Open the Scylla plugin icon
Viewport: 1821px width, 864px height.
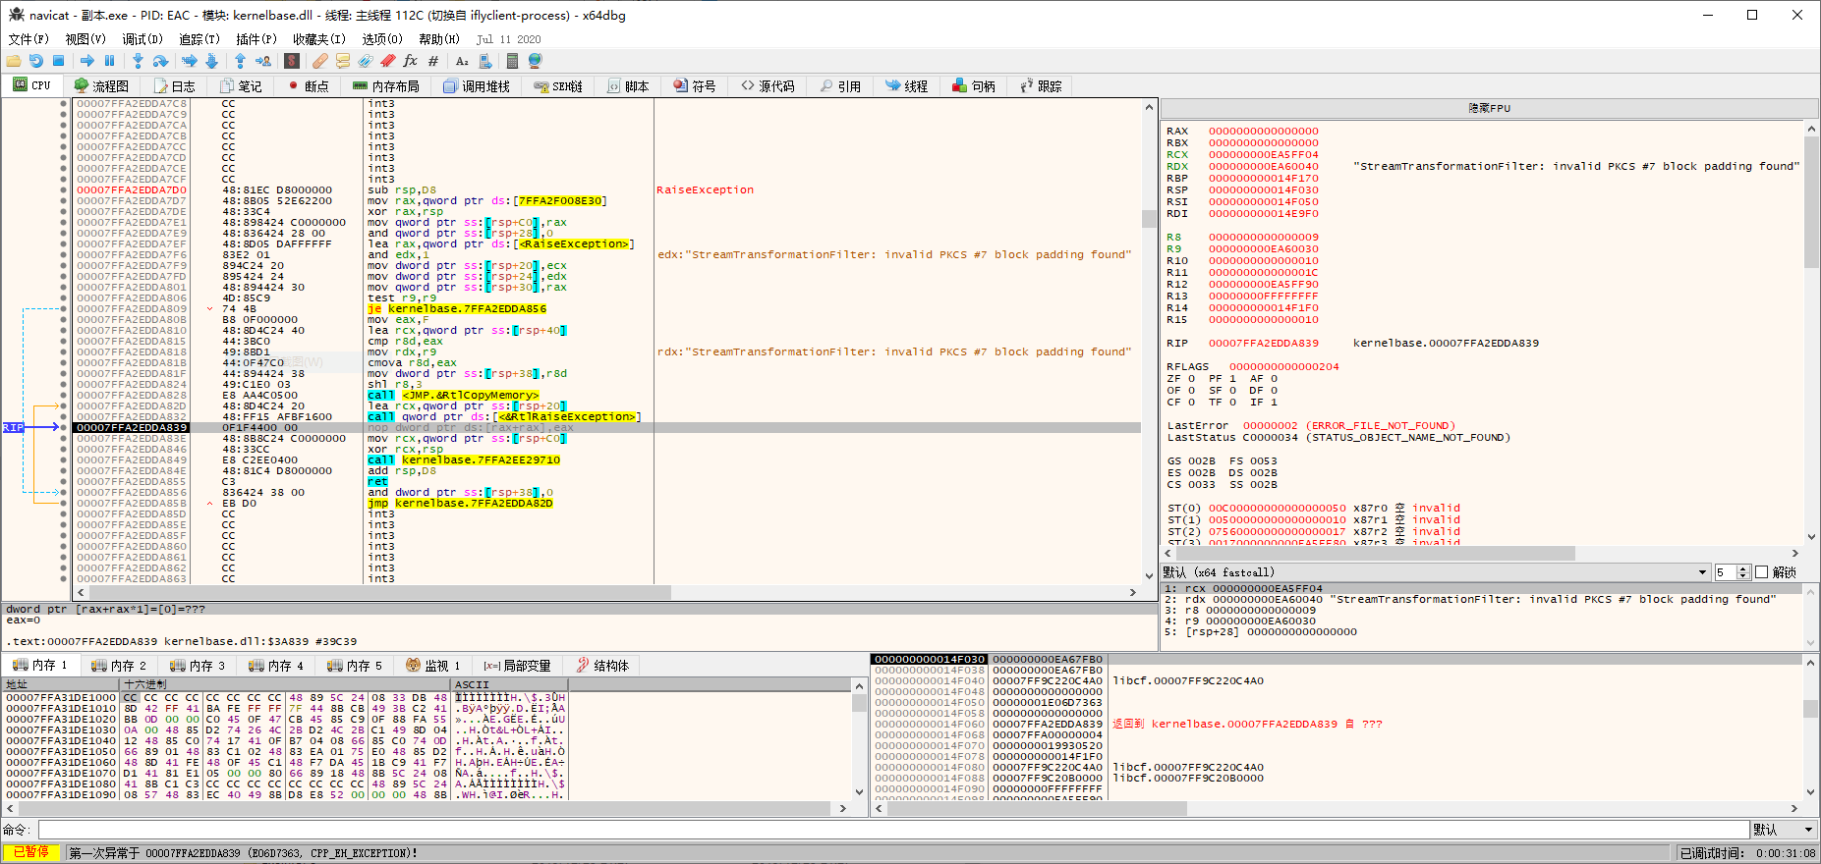click(x=292, y=61)
